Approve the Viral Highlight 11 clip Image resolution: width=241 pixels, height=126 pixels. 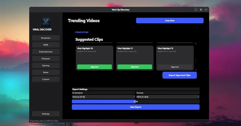coord(135,67)
